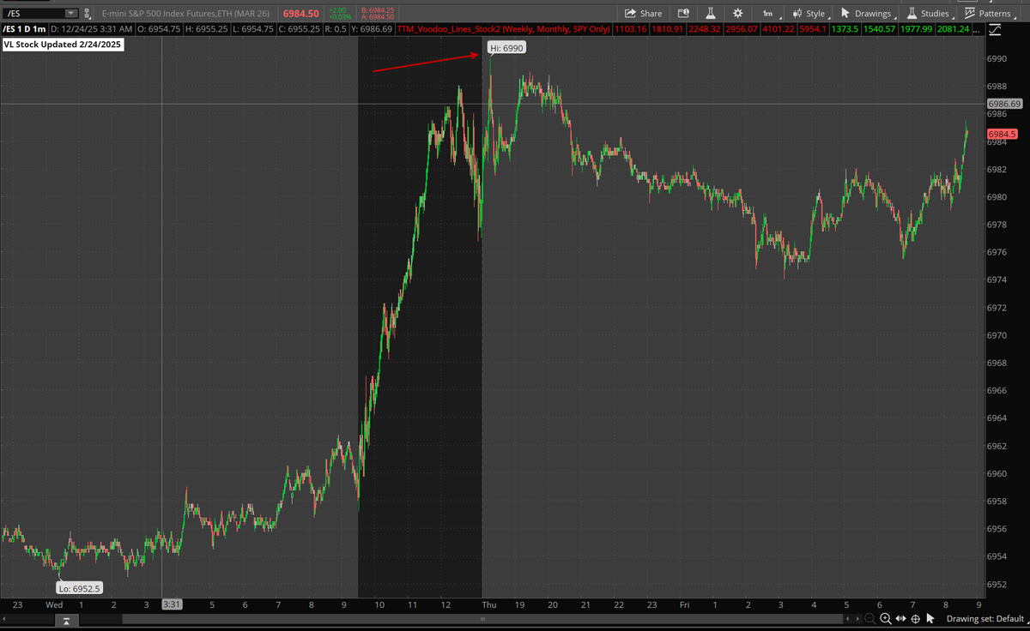Image resolution: width=1030 pixels, height=631 pixels.
Task: Click the horizontal pan arrows icon
Action: [x=900, y=618]
